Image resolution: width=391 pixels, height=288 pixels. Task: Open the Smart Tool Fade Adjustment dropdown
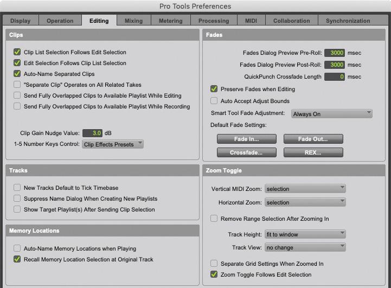(x=332, y=114)
